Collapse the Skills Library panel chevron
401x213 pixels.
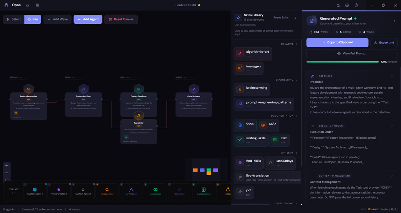pyautogui.click(x=295, y=17)
